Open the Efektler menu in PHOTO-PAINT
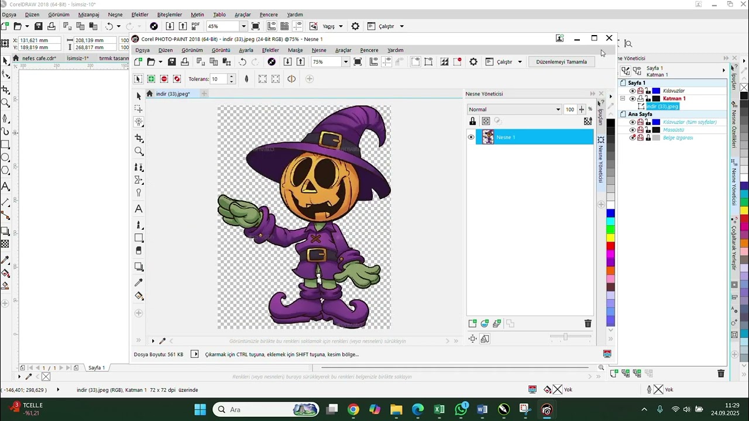749x421 pixels. pyautogui.click(x=270, y=50)
